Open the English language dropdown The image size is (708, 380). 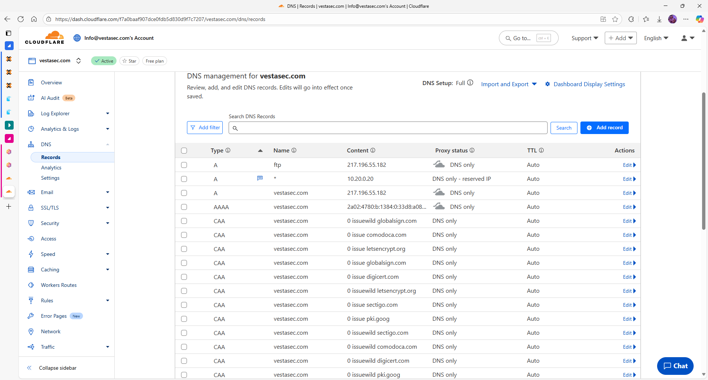click(x=656, y=38)
